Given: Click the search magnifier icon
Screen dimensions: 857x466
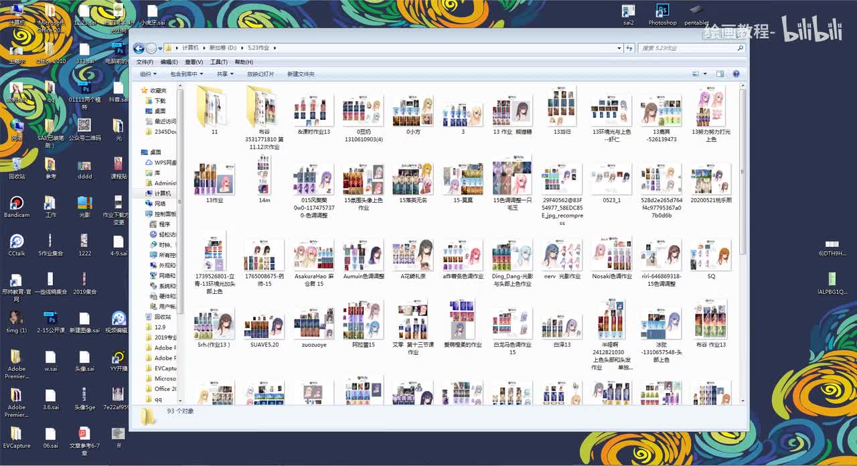Looking at the screenshot, I should tap(740, 48).
